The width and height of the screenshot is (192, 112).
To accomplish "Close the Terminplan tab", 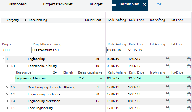I will 144,5.
